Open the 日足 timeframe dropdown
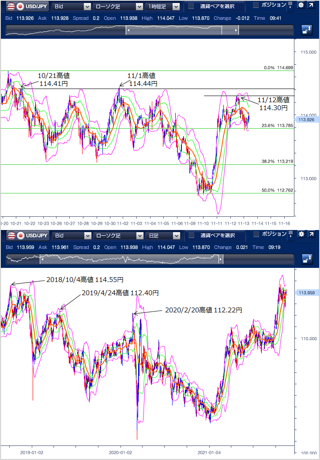The image size is (320, 460). point(163,236)
